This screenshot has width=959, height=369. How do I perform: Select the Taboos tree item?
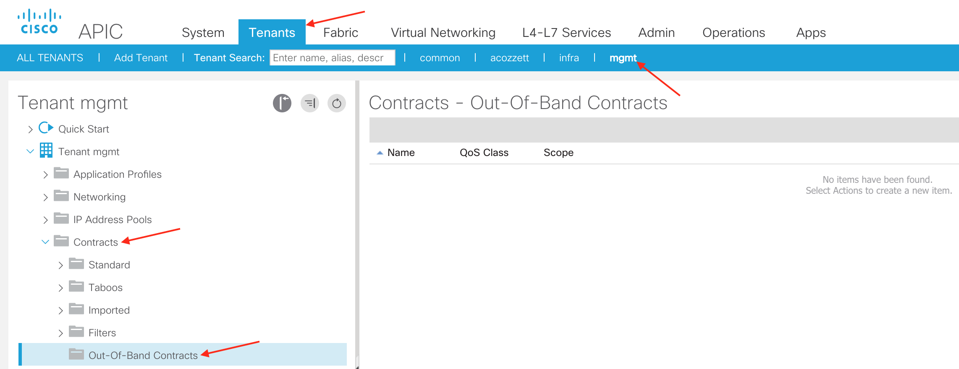click(105, 288)
